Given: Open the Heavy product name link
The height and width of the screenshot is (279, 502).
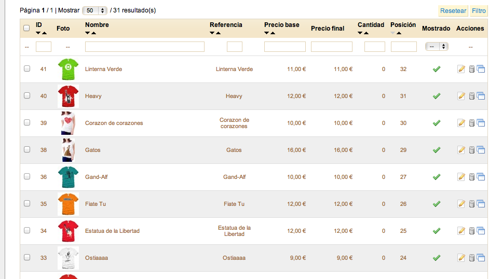Looking at the screenshot, I should [x=93, y=96].
